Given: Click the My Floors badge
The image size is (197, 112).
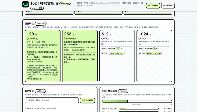Looking at the screenshot, I should tap(40, 91).
